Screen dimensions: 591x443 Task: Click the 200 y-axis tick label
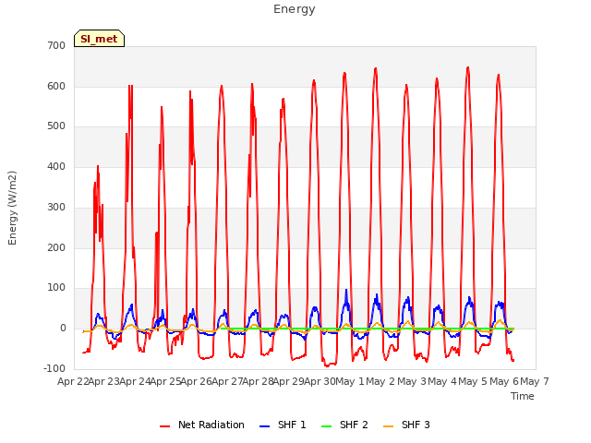(x=56, y=247)
